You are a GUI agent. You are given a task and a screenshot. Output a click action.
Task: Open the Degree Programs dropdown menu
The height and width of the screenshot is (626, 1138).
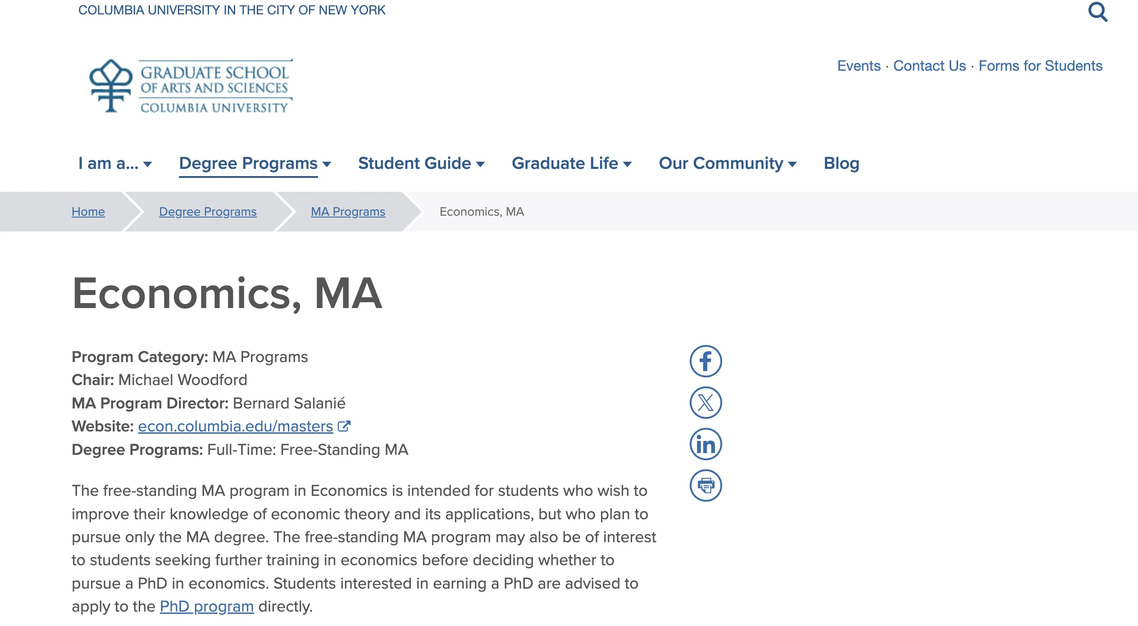(255, 163)
